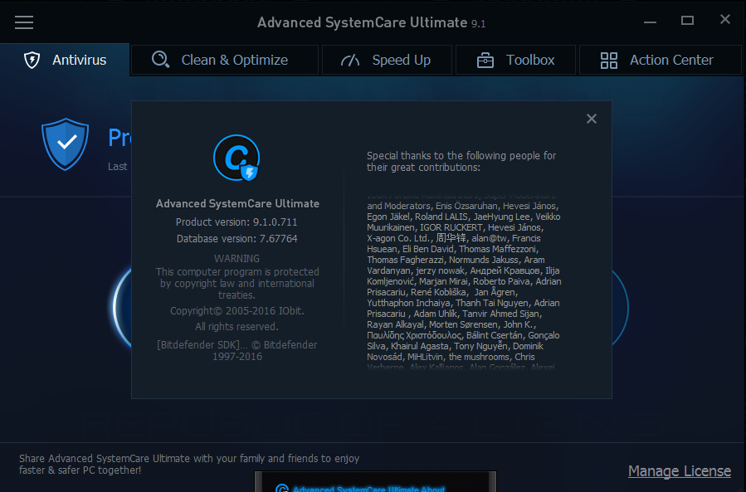Viewport: 746px width, 492px height.
Task: Click the bold 'Advanced SystemCare Ultimate' product name
Action: click(x=237, y=203)
